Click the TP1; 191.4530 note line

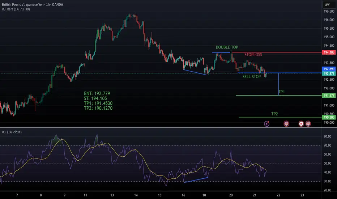coord(98,103)
